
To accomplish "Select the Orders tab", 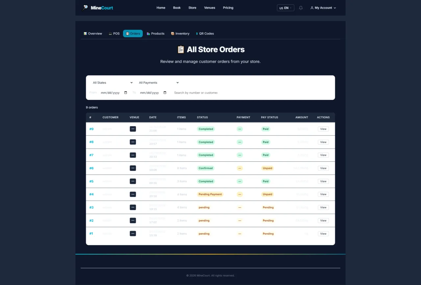I will [133, 34].
